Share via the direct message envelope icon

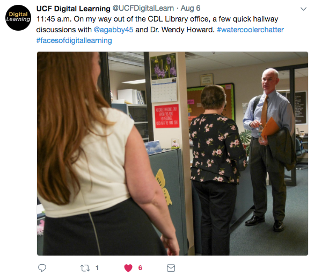click(x=171, y=268)
